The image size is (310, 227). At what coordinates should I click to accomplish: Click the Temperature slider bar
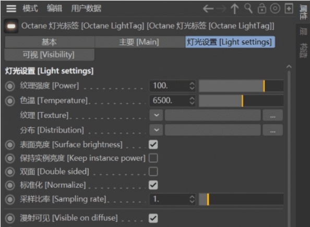[x=241, y=101]
